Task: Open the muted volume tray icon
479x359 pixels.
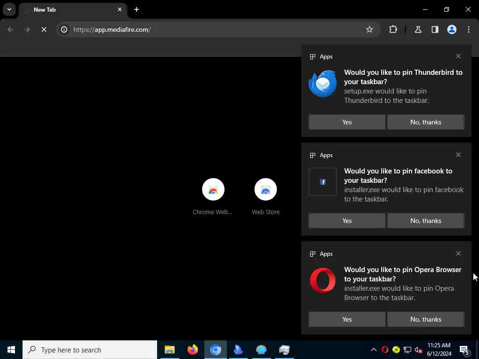Action: (419, 350)
